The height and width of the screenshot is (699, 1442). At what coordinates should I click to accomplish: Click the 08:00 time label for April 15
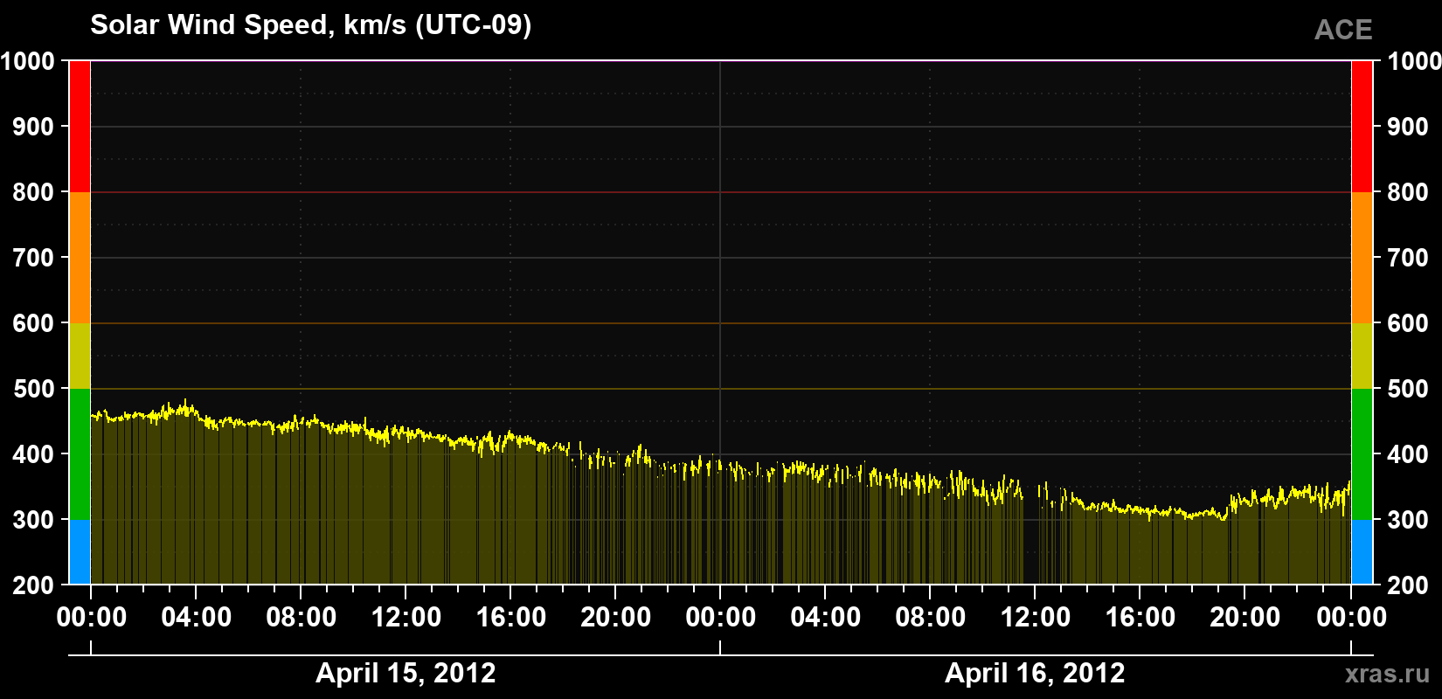[301, 618]
